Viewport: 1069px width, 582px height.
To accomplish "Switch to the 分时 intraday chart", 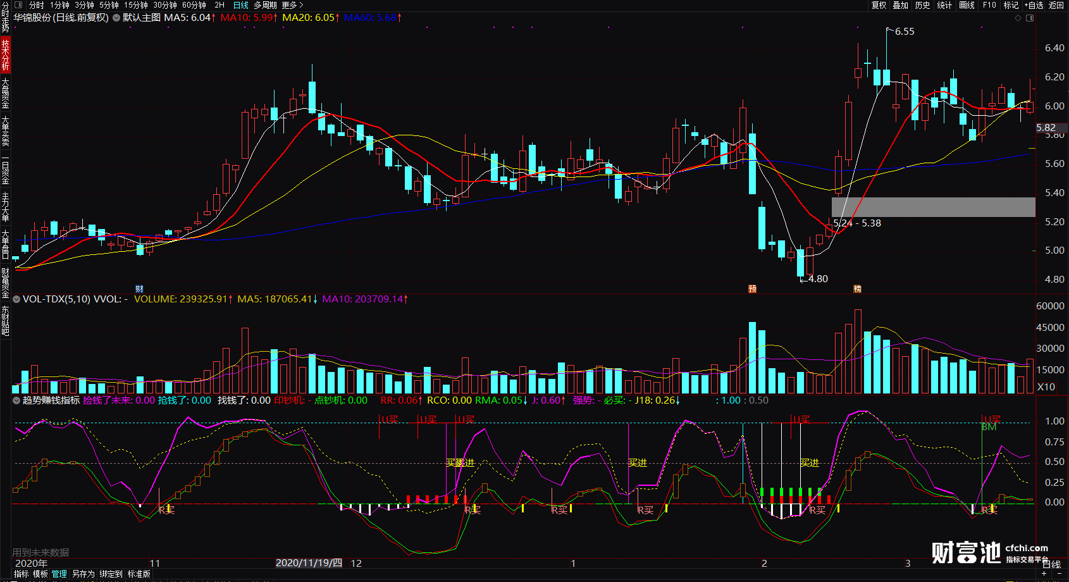I will click(36, 5).
